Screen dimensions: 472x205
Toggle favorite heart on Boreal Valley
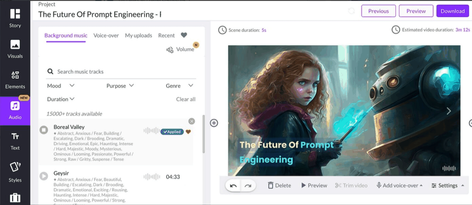[188, 132]
